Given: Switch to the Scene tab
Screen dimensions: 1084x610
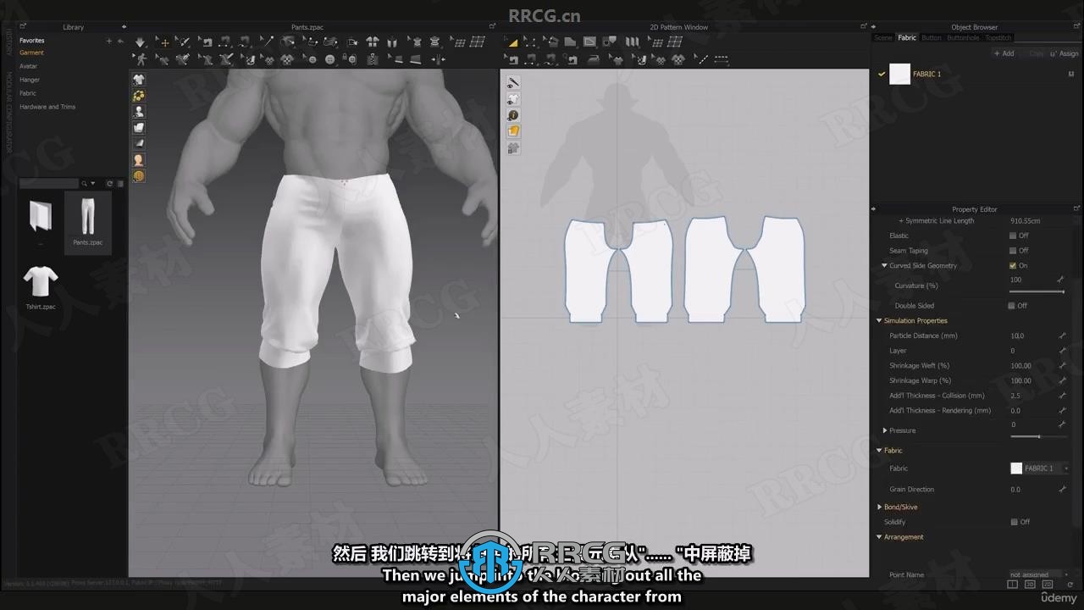Looking at the screenshot, I should [x=883, y=37].
